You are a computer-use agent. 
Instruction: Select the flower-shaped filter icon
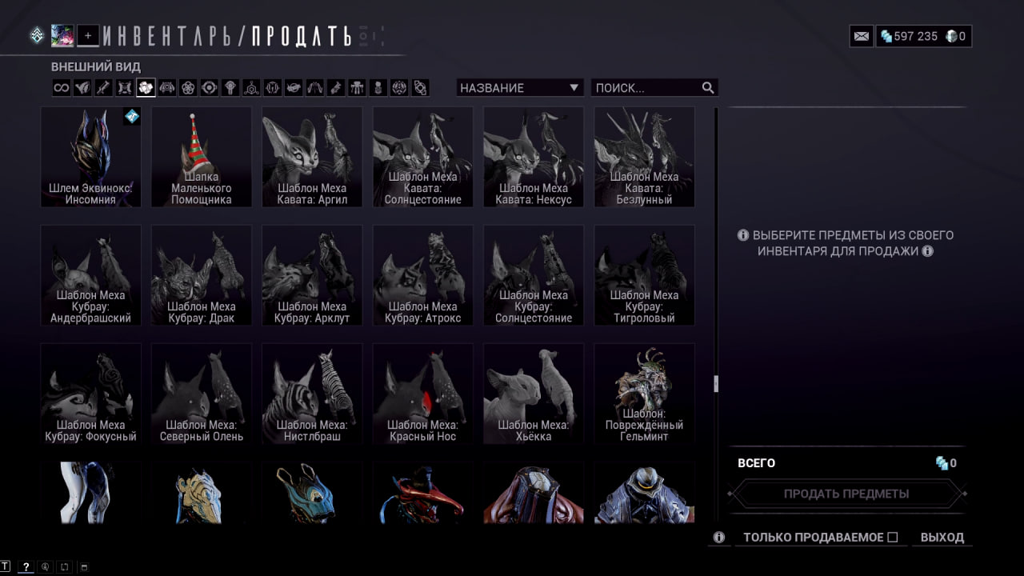pyautogui.click(x=188, y=88)
